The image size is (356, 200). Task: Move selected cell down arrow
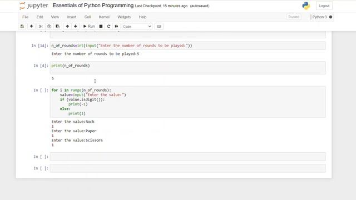(x=76, y=26)
